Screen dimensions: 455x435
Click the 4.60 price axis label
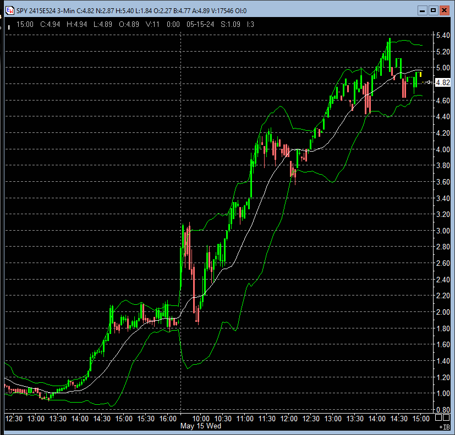[x=443, y=101]
